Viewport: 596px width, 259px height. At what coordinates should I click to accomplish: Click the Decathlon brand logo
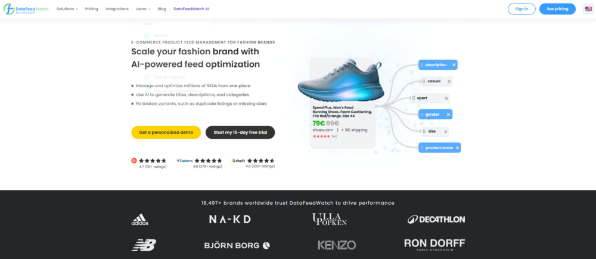coord(436,220)
